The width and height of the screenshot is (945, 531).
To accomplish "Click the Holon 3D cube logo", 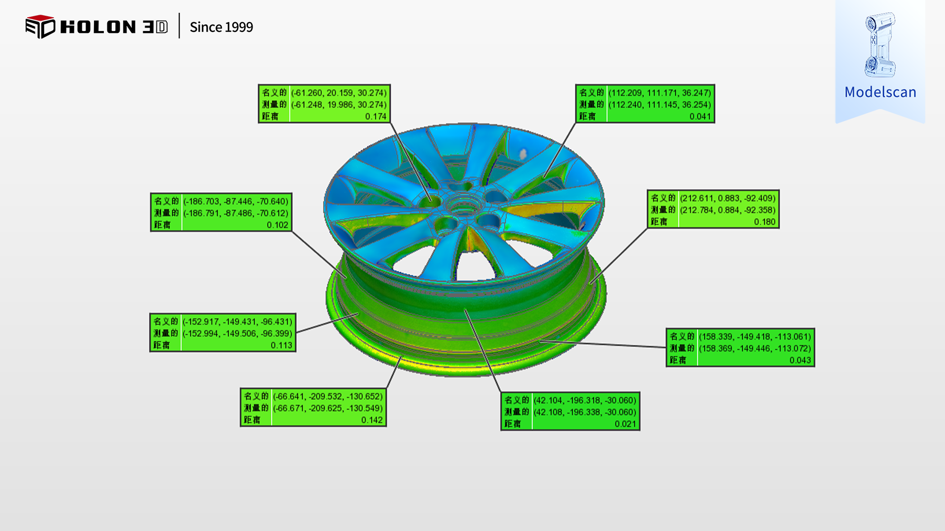I will tap(40, 27).
